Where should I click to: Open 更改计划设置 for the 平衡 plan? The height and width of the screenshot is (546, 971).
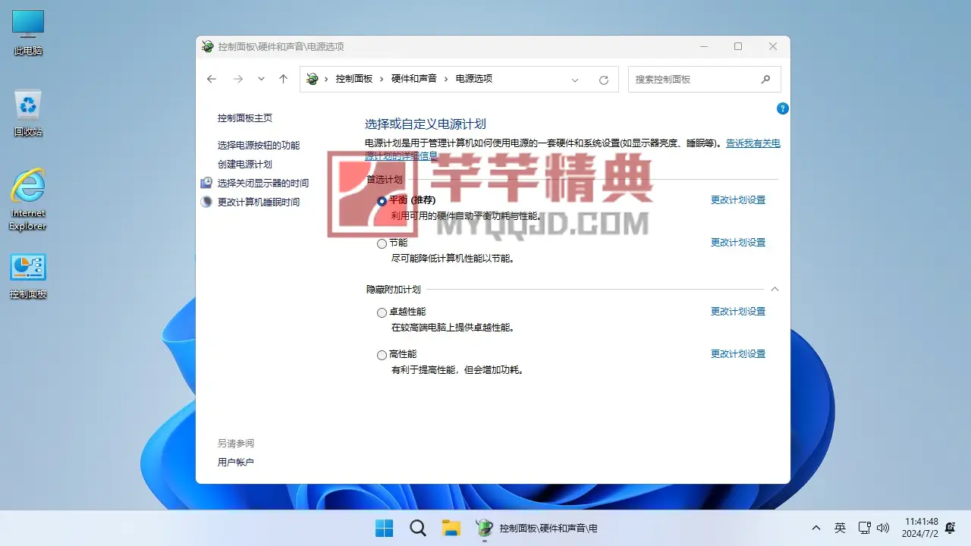[737, 200]
